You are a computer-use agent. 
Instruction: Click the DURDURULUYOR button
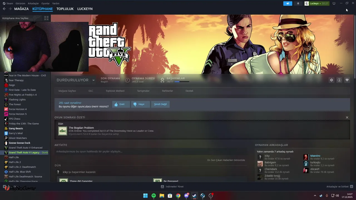pos(73,80)
